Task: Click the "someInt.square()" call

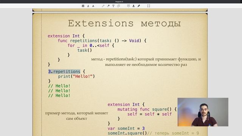Action: tap(127, 133)
